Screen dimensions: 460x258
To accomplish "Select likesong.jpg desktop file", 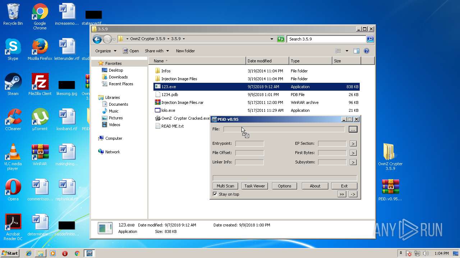I will 67,87.
